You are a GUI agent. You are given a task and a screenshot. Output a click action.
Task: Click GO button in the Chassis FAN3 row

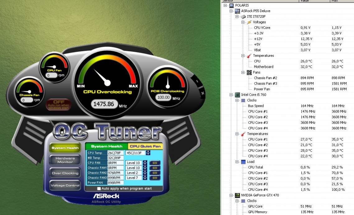(155, 178)
